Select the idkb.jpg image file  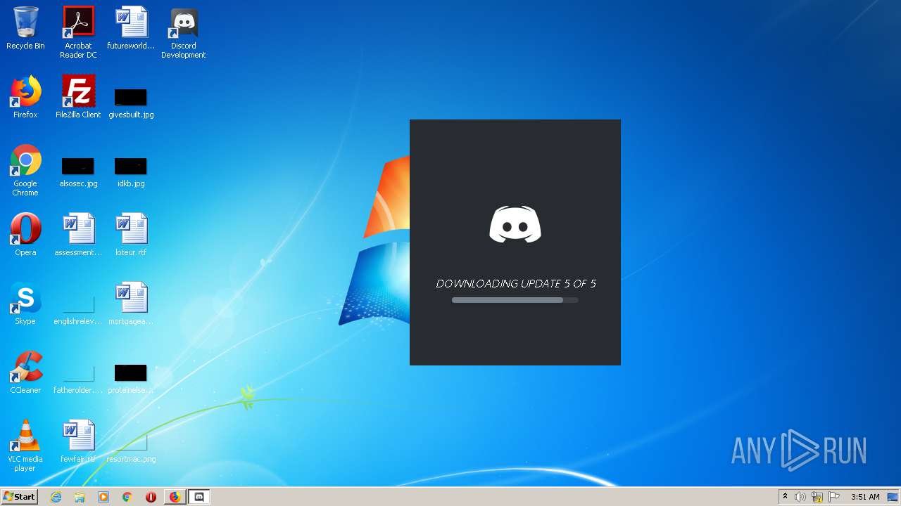[x=131, y=172]
